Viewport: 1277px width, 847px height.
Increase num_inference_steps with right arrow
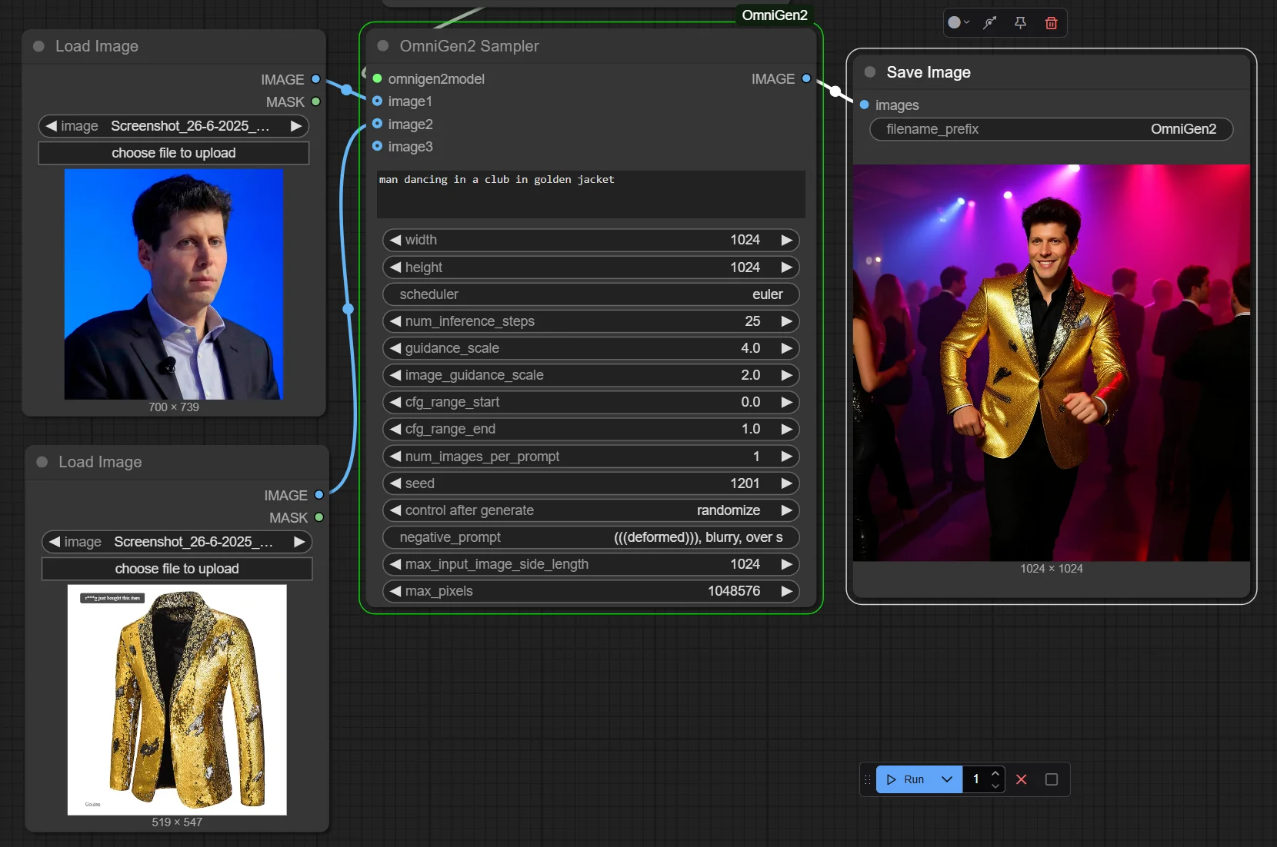(x=786, y=321)
